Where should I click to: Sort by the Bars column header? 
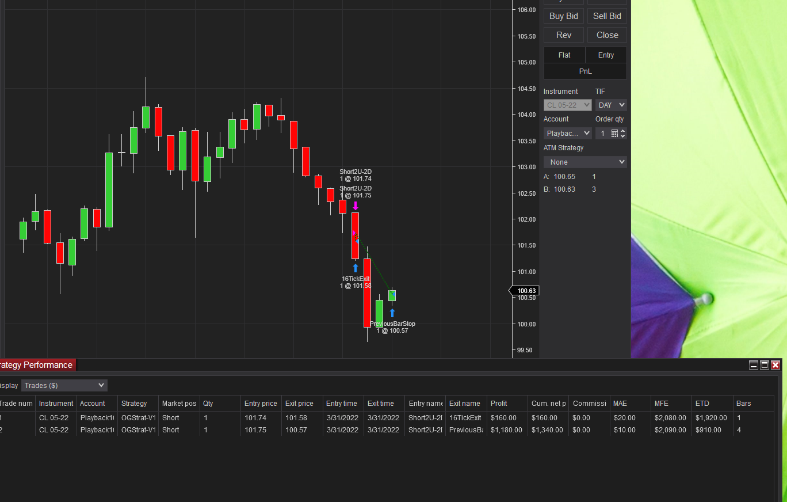click(x=753, y=404)
